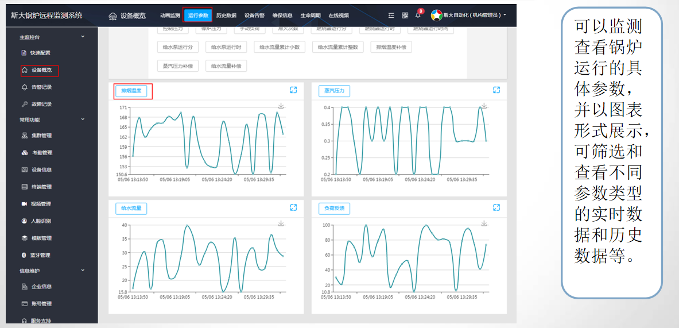Download the 给水流量 chart data

click(281, 223)
